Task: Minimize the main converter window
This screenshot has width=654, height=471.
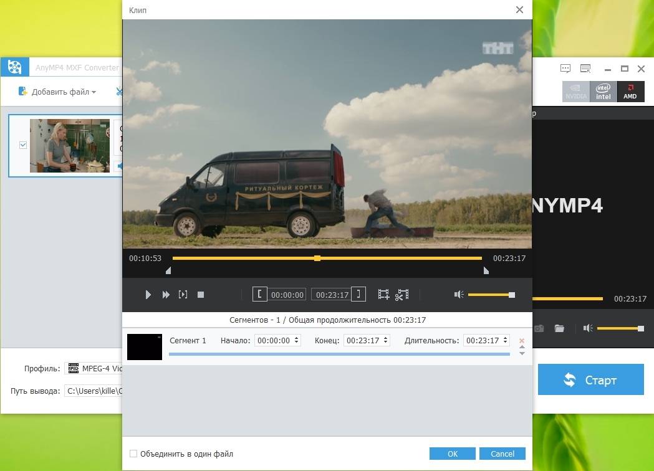Action: click(x=608, y=69)
